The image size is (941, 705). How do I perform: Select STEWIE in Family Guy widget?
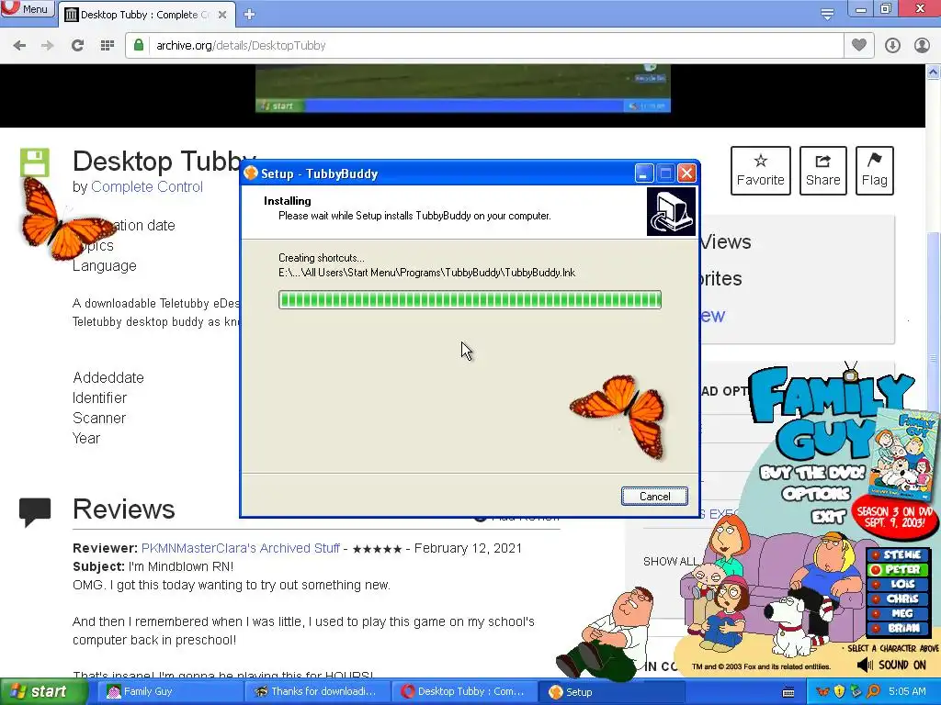tap(897, 554)
